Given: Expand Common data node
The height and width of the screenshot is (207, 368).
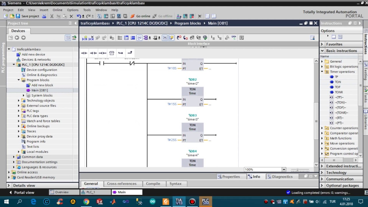Looking at the screenshot, I should coord(14,157).
